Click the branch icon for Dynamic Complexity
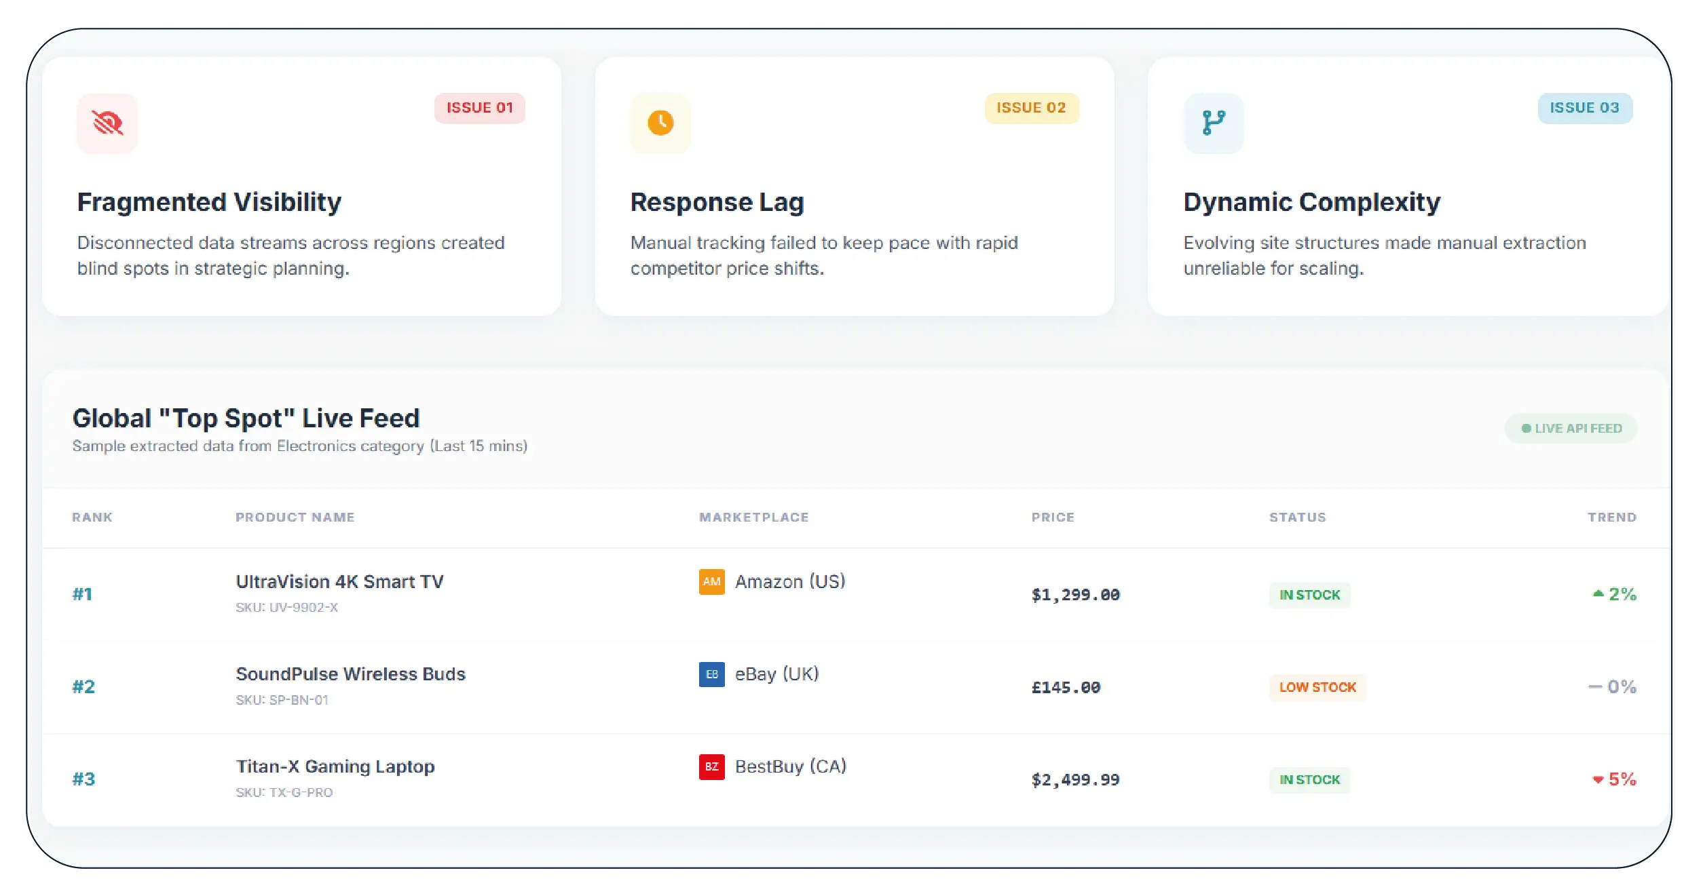 (x=1213, y=123)
